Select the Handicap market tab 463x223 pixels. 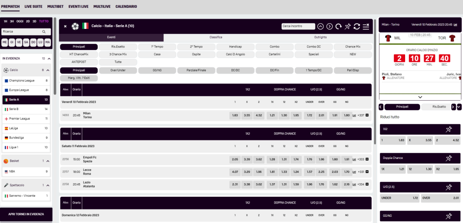click(235, 47)
